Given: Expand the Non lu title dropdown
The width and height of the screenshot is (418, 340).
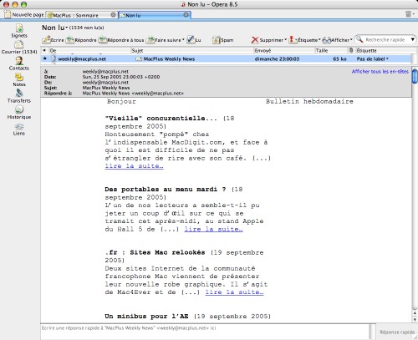Looking at the screenshot, I should pos(67,28).
